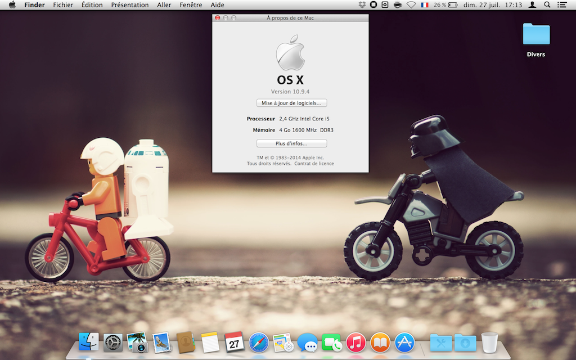Click the date and time dim. 27 juil. 17:13
Screen dimensions: 576x360
click(493, 4)
